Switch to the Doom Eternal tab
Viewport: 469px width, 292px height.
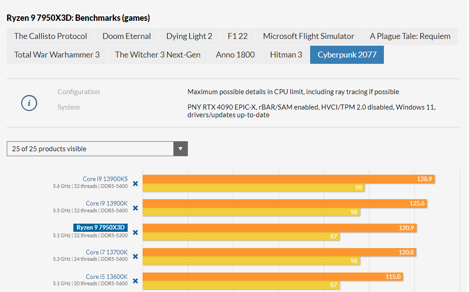click(x=126, y=36)
